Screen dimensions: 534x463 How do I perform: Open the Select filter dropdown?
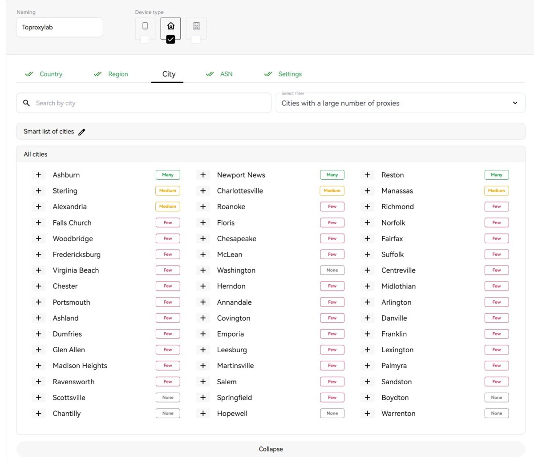[x=400, y=103]
